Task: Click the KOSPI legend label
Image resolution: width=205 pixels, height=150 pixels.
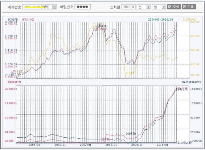Action: pyautogui.click(x=13, y=20)
